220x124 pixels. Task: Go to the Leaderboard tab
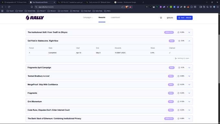coord(115,17)
